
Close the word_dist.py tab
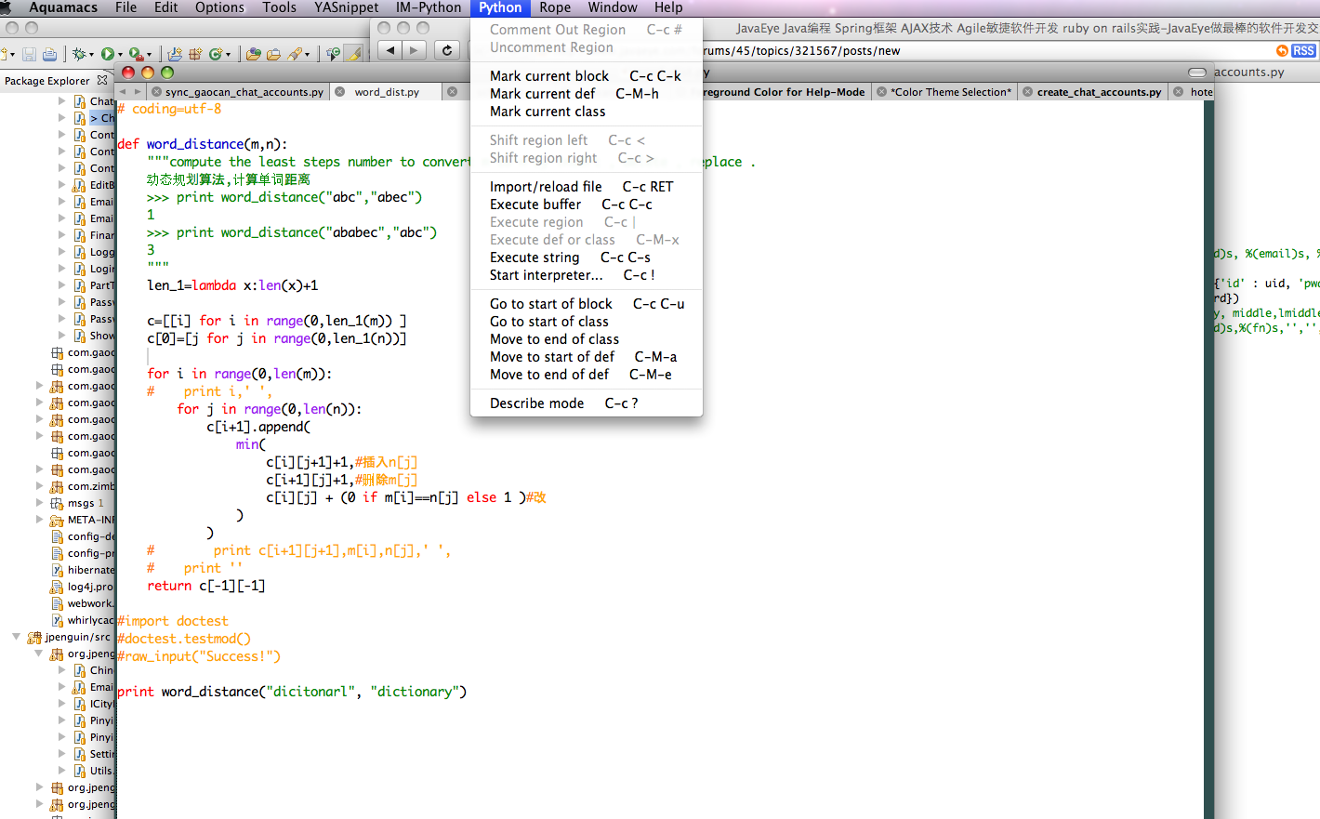[340, 92]
